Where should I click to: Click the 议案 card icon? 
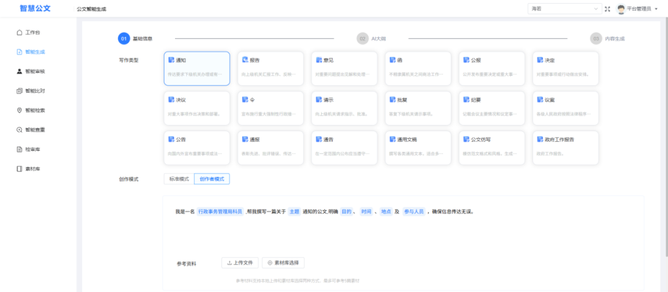pyautogui.click(x=540, y=100)
